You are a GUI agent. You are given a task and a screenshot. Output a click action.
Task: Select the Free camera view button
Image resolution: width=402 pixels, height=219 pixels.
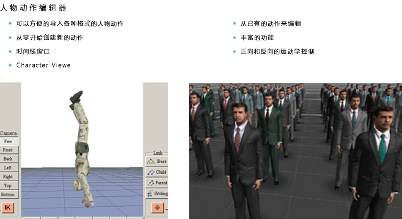click(x=8, y=141)
